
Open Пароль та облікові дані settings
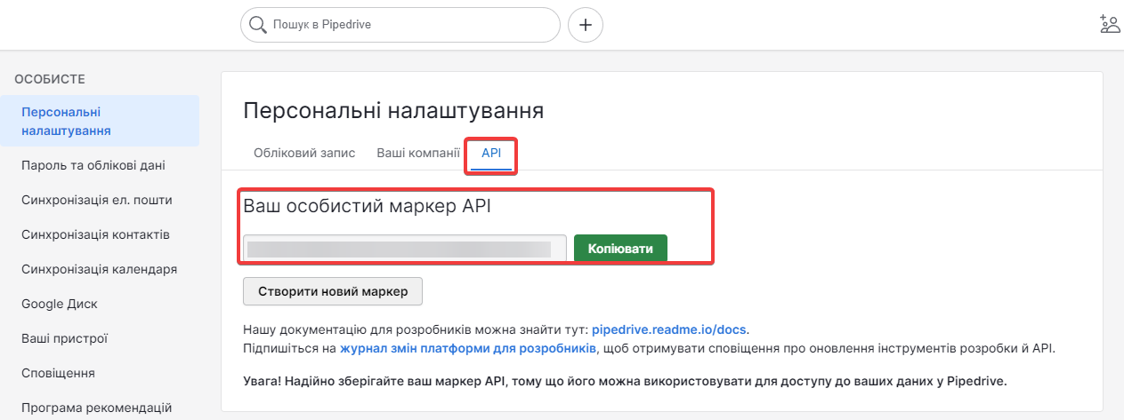[93, 165]
